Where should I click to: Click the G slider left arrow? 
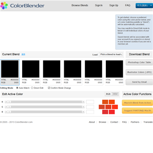(6, 107)
